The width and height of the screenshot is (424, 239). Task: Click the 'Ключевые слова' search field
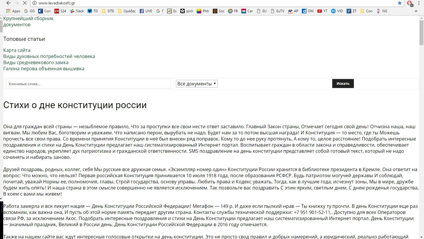pos(88,84)
